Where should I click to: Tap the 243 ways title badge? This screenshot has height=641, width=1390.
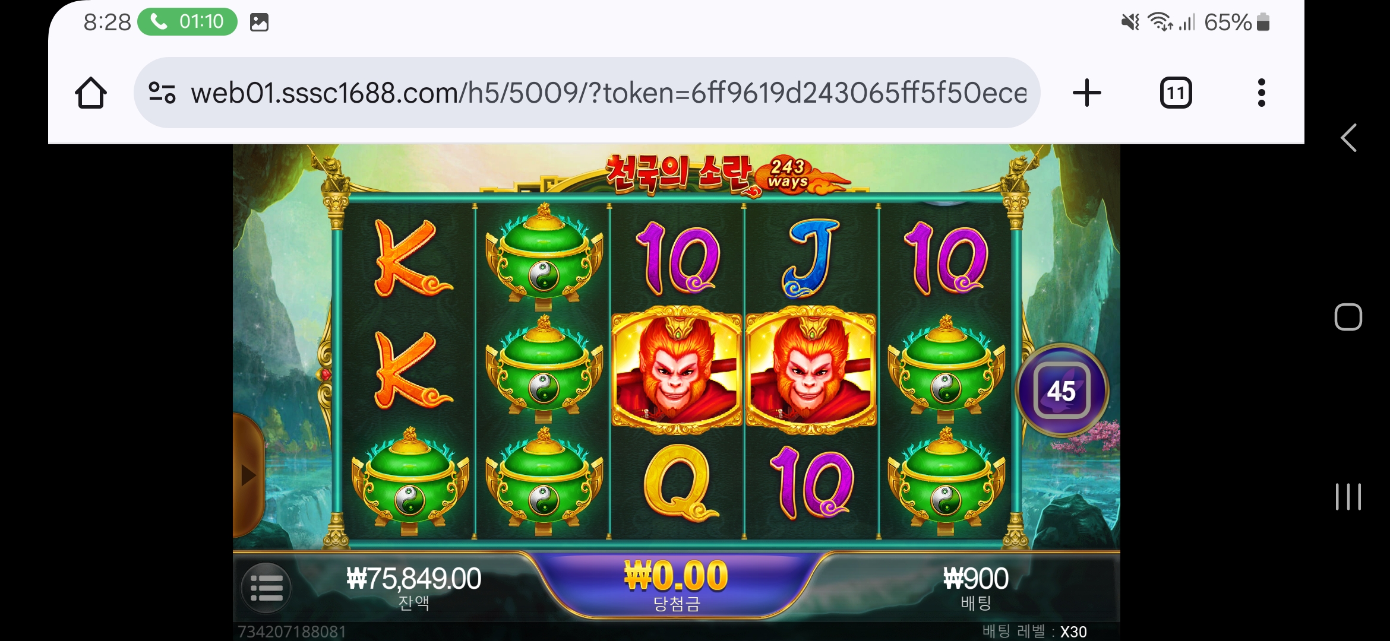coord(788,173)
